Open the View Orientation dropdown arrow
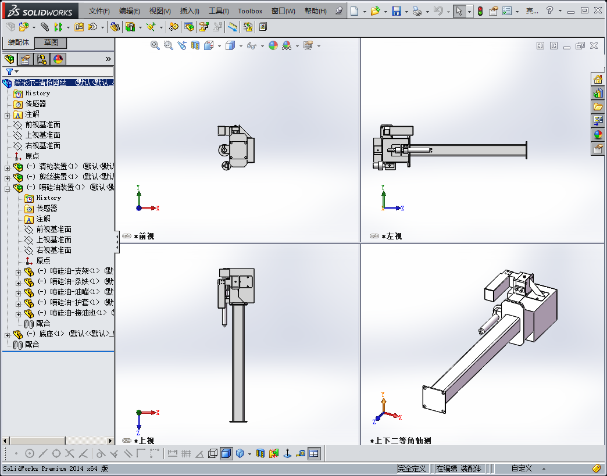Viewport: 607px width, 476px height. tap(220, 46)
